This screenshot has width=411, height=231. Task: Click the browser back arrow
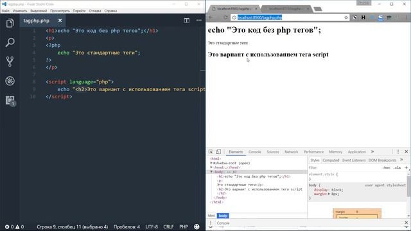click(211, 17)
